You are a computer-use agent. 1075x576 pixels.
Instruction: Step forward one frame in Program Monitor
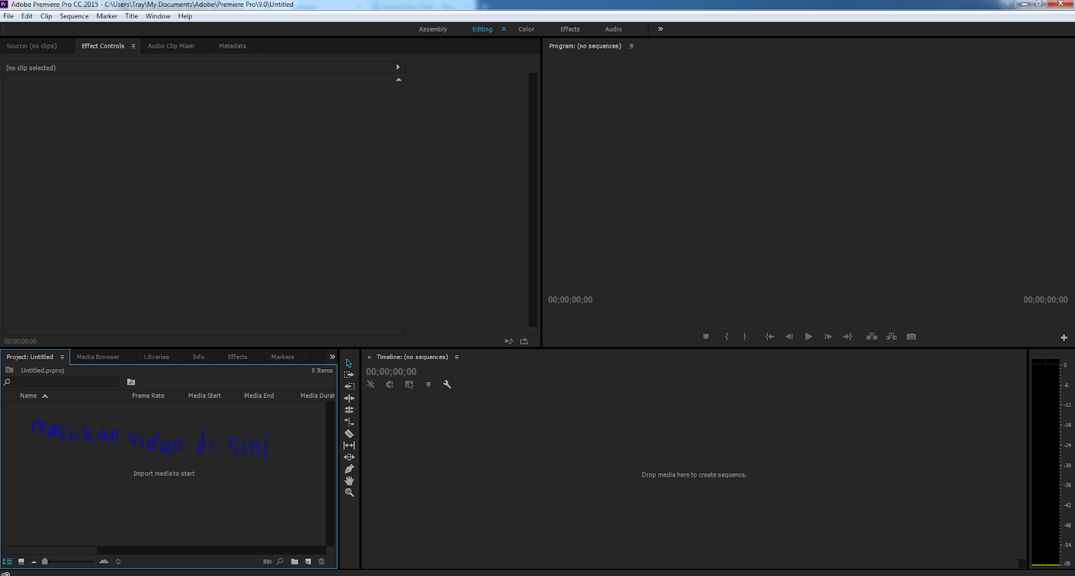(828, 336)
